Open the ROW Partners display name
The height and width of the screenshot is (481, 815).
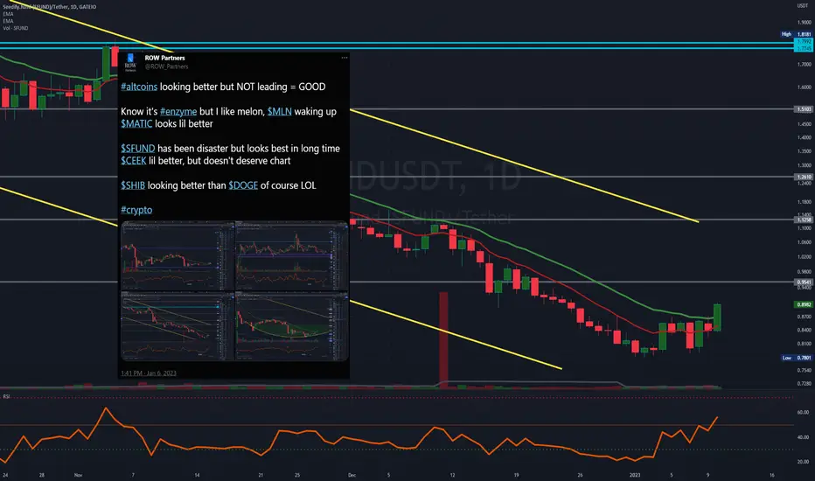click(x=164, y=58)
